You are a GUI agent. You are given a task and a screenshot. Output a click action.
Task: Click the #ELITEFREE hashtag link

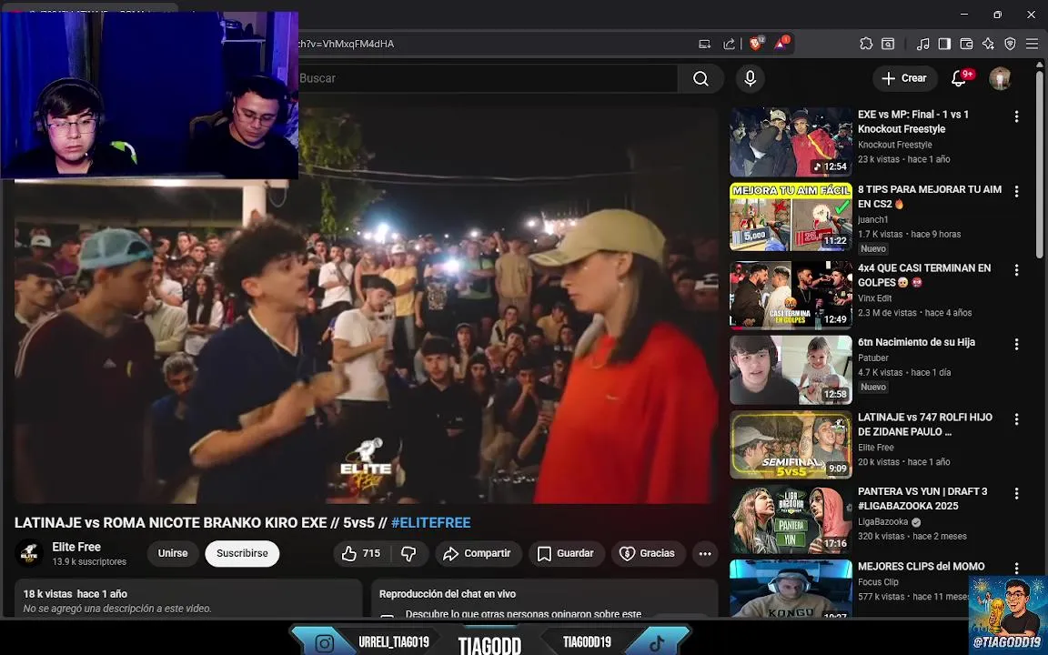click(x=430, y=523)
